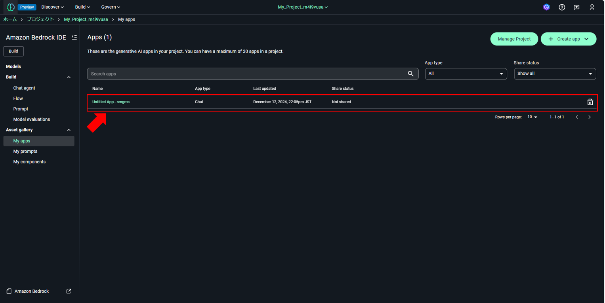
Task: Click the external link icon beside Amazon Bedrock
Action: [69, 291]
